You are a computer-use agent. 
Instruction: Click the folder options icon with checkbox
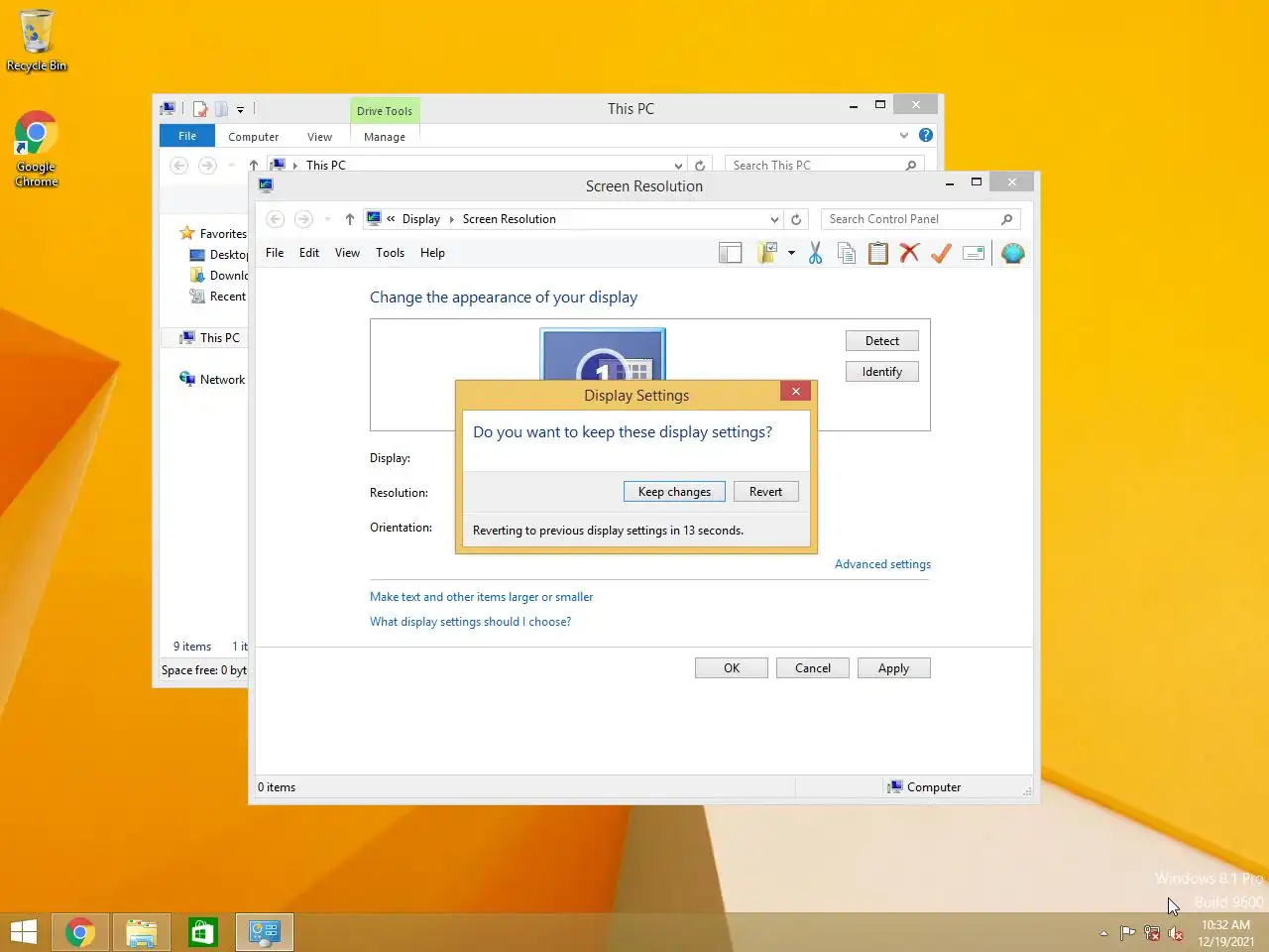click(x=766, y=254)
